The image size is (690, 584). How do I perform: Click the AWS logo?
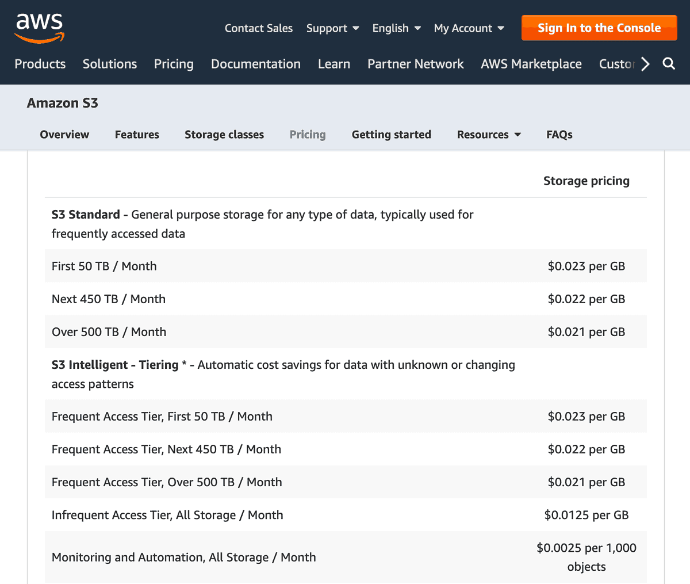click(x=39, y=28)
